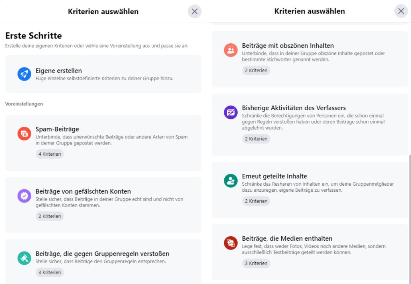Click the teal gavel group rules icon
This screenshot has width=411, height=284.
point(24,258)
